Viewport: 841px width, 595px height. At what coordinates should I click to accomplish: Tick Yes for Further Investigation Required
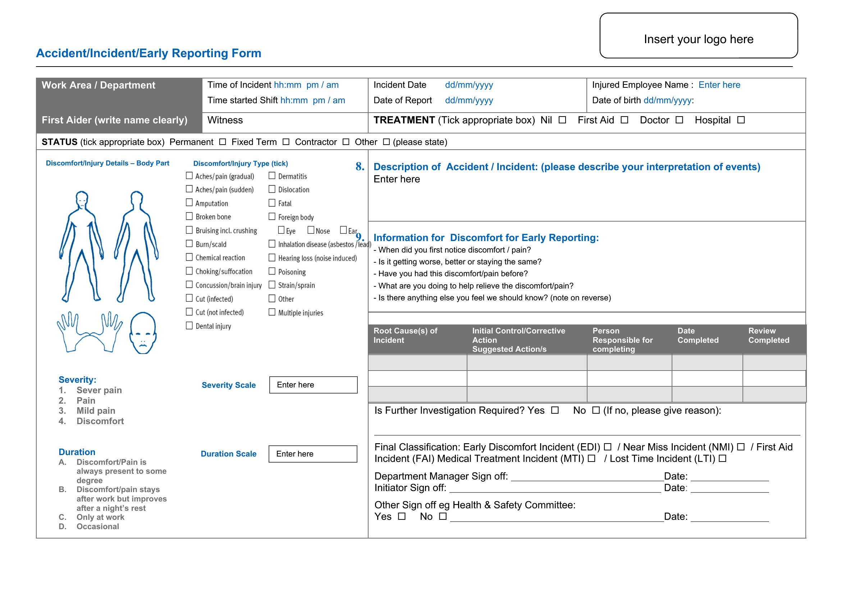click(x=555, y=410)
